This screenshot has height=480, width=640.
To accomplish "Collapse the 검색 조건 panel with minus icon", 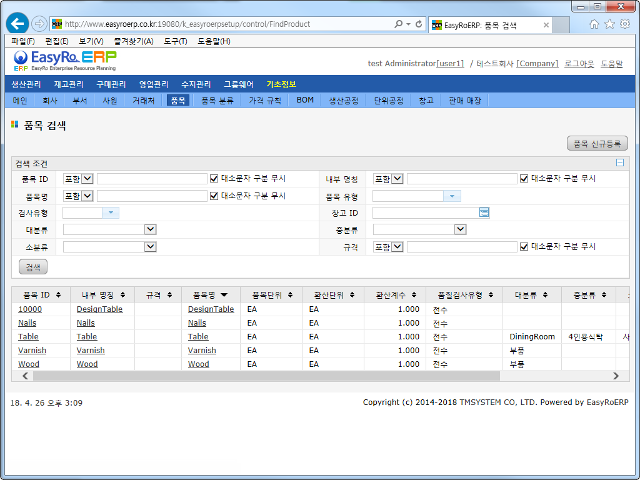I will pos(620,163).
